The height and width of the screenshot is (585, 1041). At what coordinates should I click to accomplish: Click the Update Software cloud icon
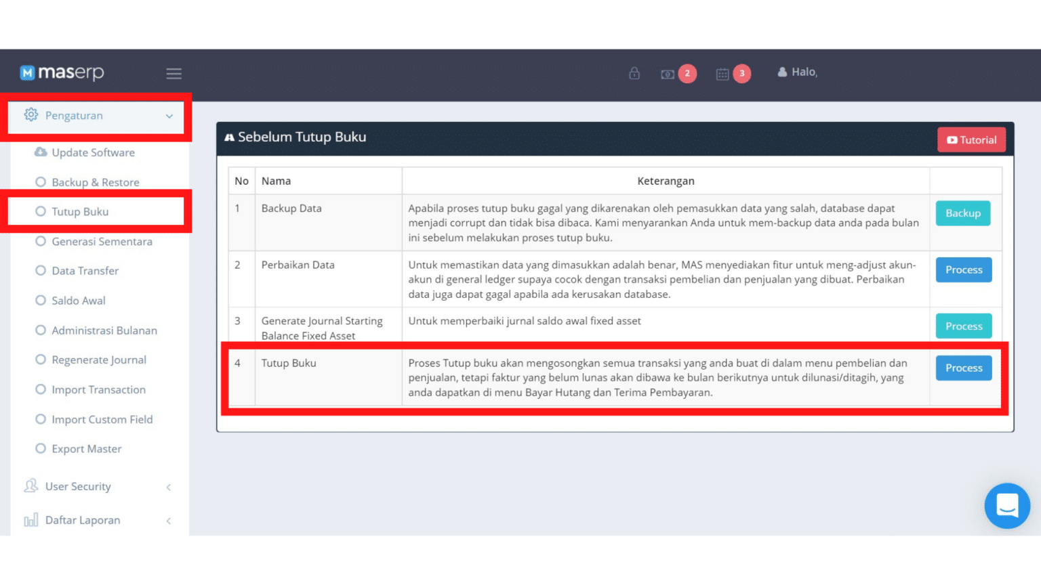(41, 152)
